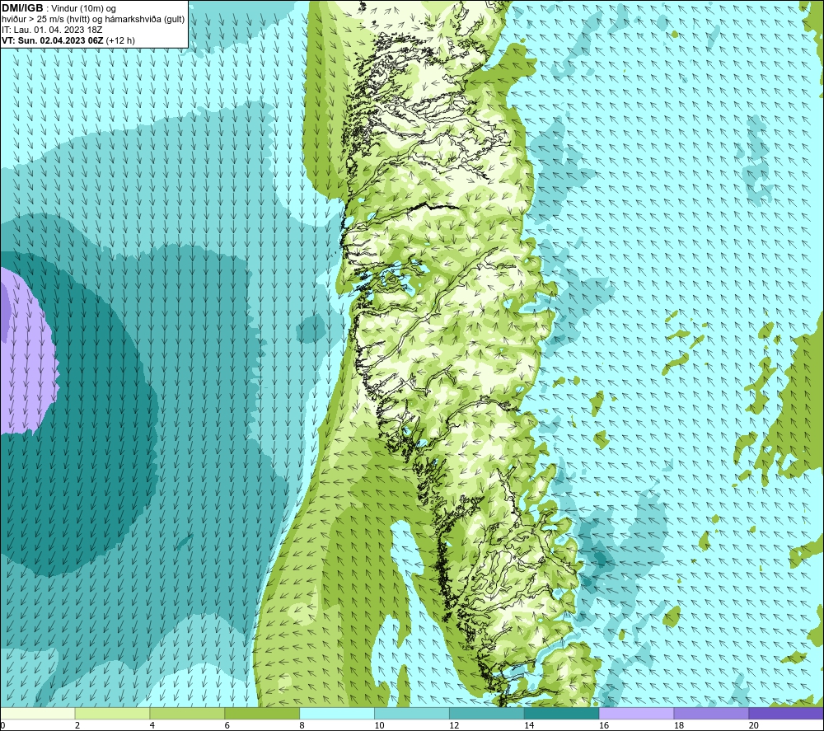Click the scale tick label '4'
824x731 pixels.
pos(152,725)
